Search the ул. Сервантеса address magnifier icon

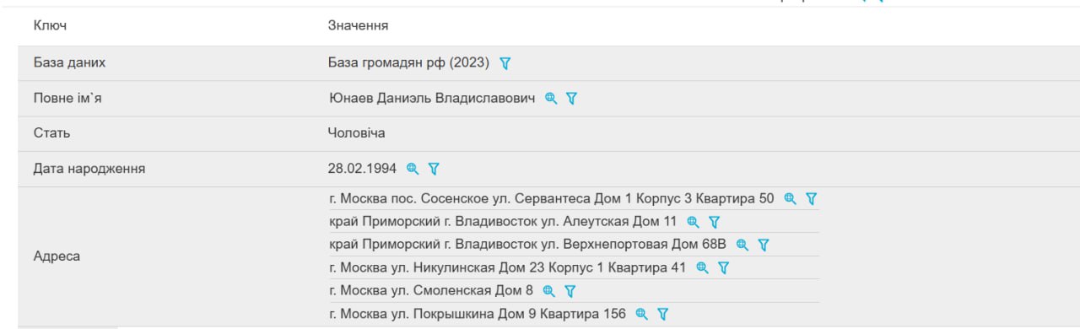pos(791,199)
